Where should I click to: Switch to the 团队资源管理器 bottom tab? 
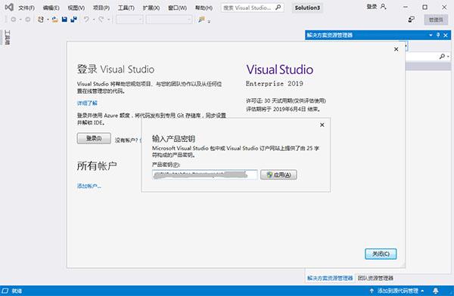[375, 278]
